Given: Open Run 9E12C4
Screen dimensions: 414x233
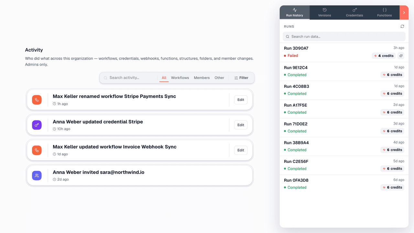Looking at the screenshot, I should click(x=344, y=71).
